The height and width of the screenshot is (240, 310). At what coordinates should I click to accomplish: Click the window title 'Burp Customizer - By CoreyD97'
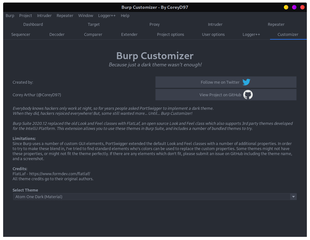point(155,7)
